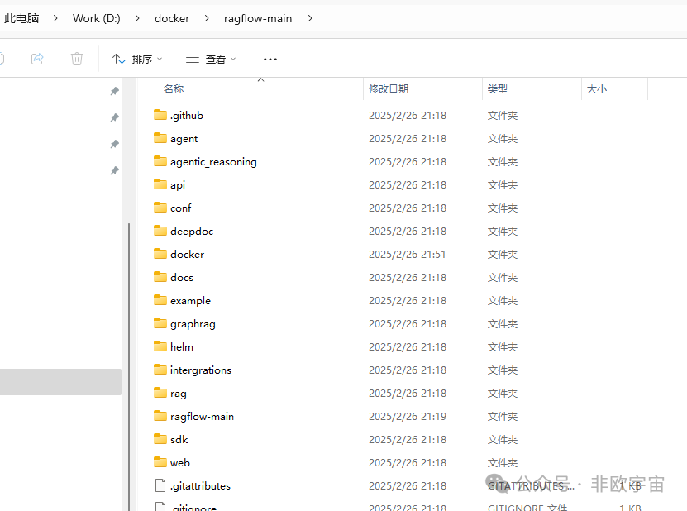Open the Sort (排序) dropdown
This screenshot has width=687, height=511.
click(x=137, y=59)
